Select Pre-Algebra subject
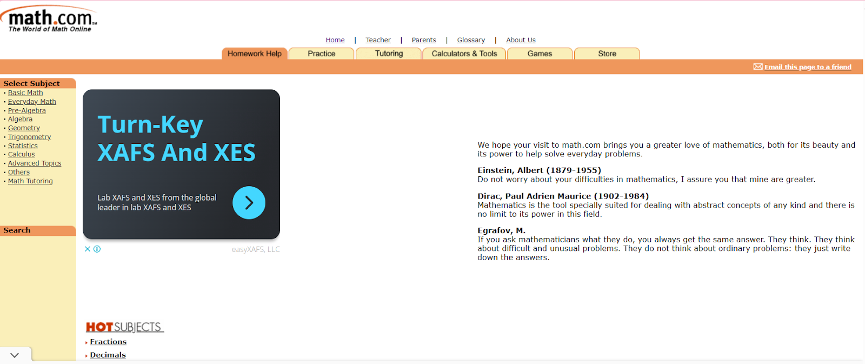 pos(27,110)
